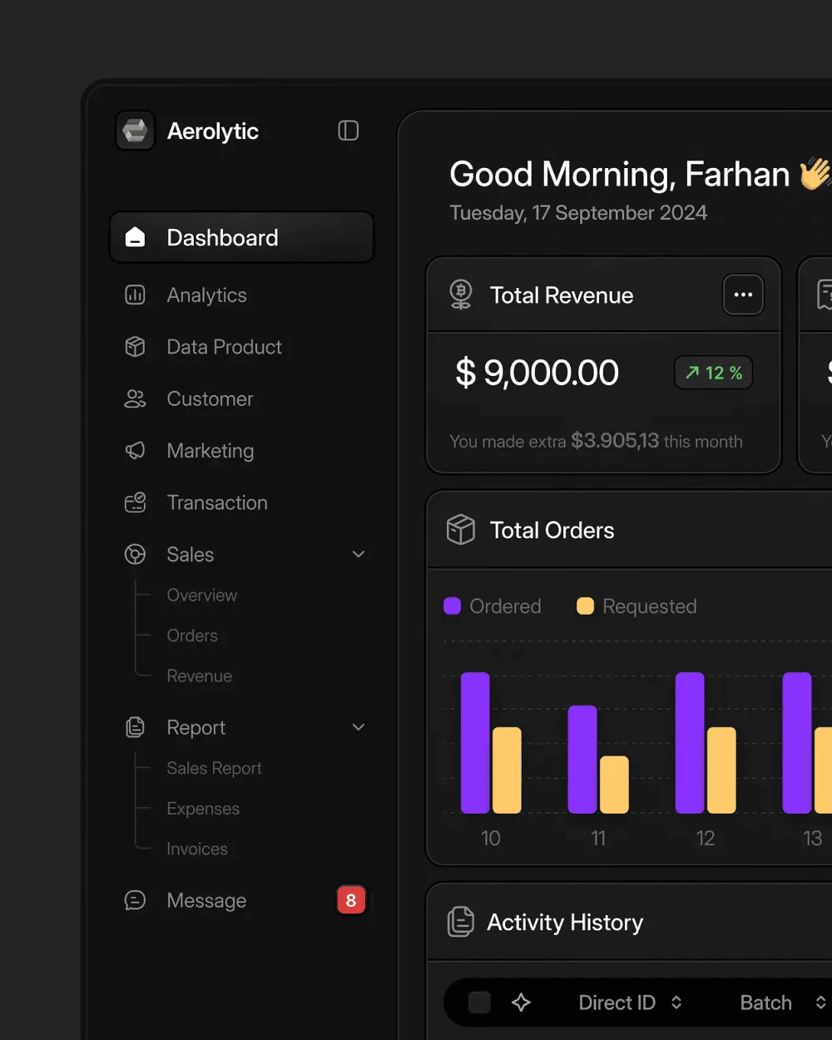Click the $ 9,000.00 revenue amount
832x1040 pixels.
[537, 373]
